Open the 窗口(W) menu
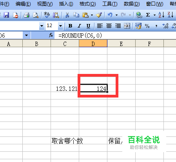176x162 pixels. [154, 4]
